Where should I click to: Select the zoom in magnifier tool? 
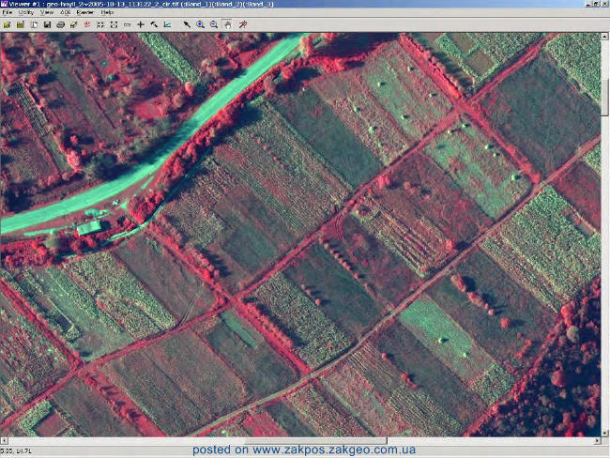[x=200, y=25]
